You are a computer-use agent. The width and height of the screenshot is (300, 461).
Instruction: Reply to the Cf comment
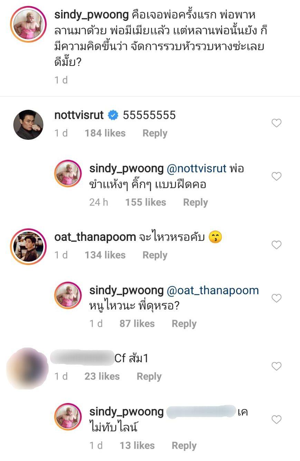(x=149, y=376)
